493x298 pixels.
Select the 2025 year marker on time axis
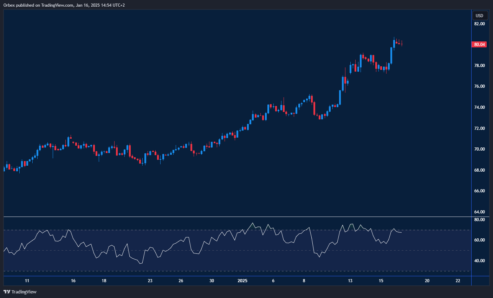tap(242, 281)
